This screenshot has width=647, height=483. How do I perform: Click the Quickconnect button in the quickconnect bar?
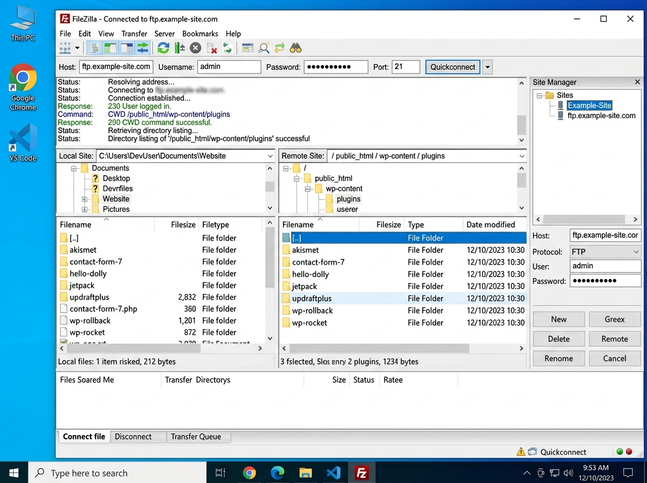453,67
